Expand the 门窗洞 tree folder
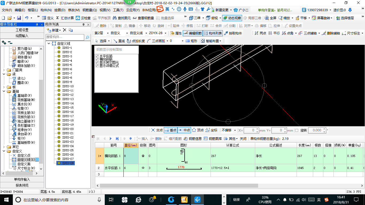The width and height of the screenshot is (365, 205). (x=4, y=70)
